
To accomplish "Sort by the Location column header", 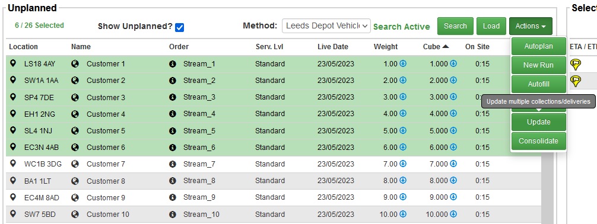I will [24, 47].
